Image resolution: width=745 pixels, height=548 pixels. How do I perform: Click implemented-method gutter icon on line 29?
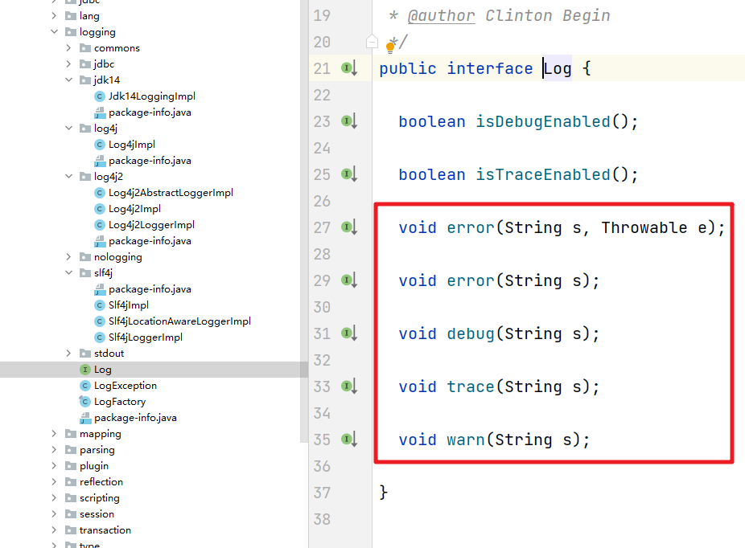click(x=349, y=280)
